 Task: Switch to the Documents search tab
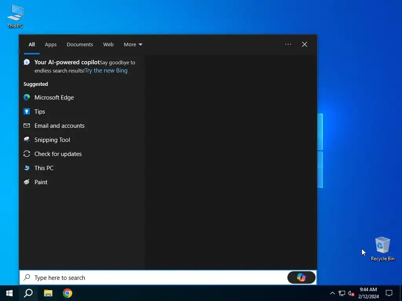coord(80,44)
